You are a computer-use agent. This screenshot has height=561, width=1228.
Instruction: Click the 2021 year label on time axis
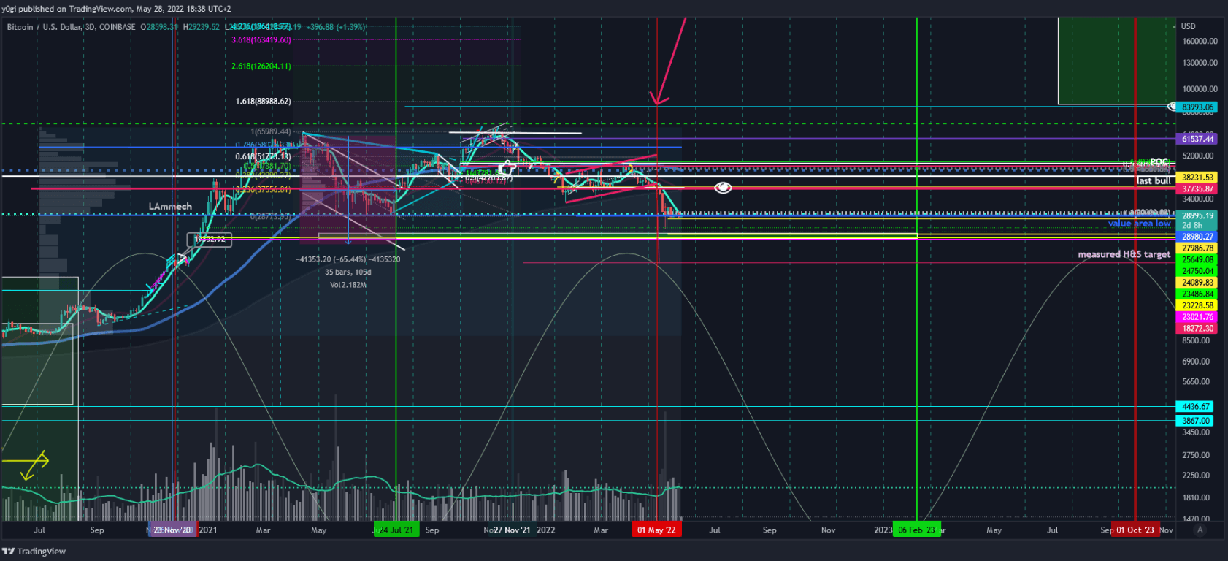pyautogui.click(x=208, y=530)
